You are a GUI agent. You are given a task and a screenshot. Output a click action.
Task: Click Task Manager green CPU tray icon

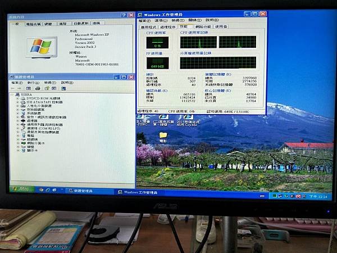pos(275,196)
